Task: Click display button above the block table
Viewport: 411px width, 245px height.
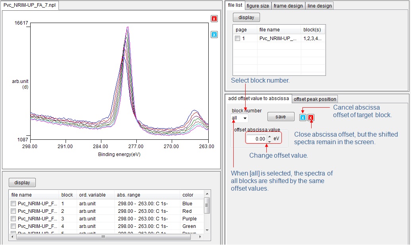Action: coord(22,182)
